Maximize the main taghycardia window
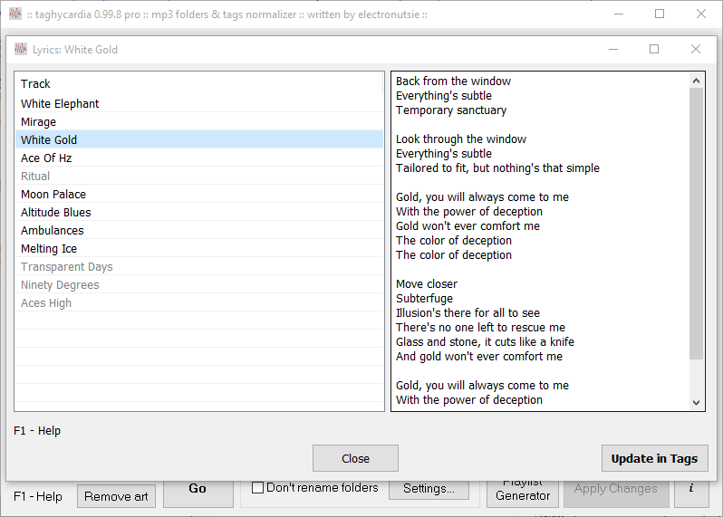The height and width of the screenshot is (517, 723). 660,14
